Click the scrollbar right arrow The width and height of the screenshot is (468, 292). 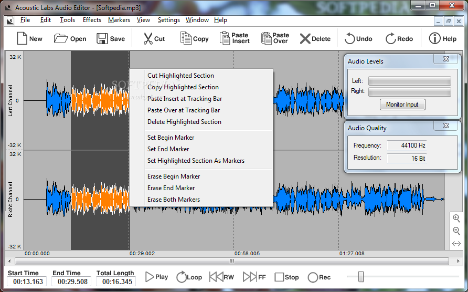click(458, 261)
